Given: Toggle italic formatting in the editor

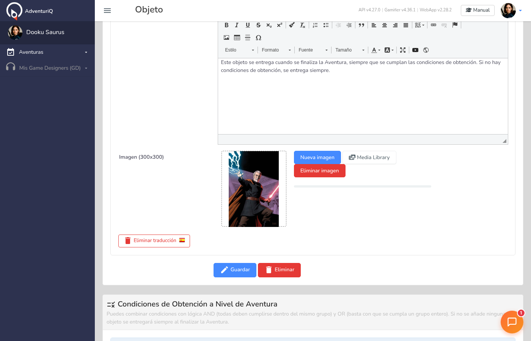Looking at the screenshot, I should pyautogui.click(x=237, y=25).
